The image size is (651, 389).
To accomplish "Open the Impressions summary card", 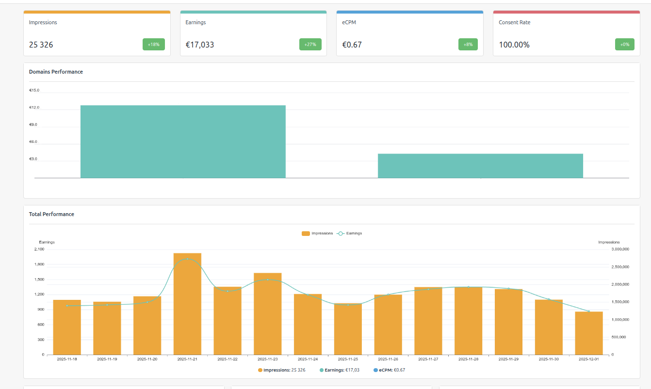I will [x=97, y=34].
